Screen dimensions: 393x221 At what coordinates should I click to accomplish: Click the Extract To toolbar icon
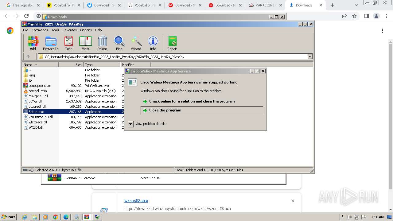(x=51, y=43)
